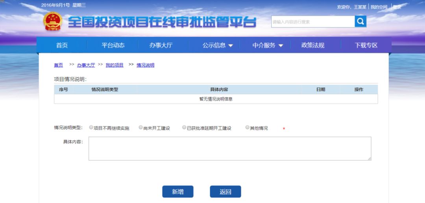Click into the 具体内容 text area
Viewport: 425px width, 203px height.
[x=229, y=148]
